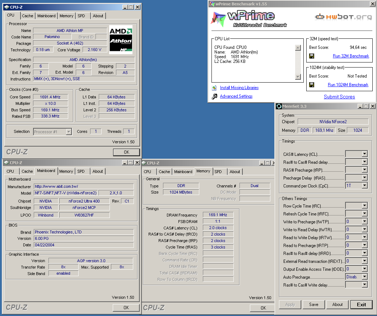Expand Auto Precharge dropdown
This screenshot has height=316, width=377.
pos(365,277)
